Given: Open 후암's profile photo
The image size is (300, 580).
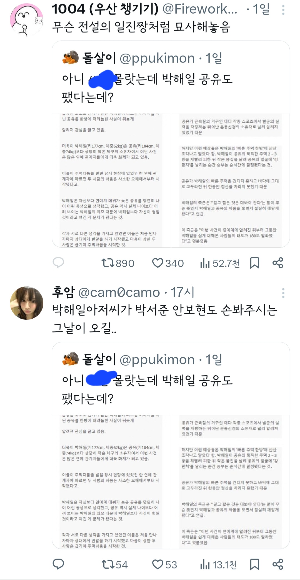Looking at the screenshot, I should 27,303.
